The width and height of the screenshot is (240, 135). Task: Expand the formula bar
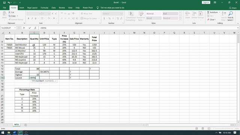(238, 28)
